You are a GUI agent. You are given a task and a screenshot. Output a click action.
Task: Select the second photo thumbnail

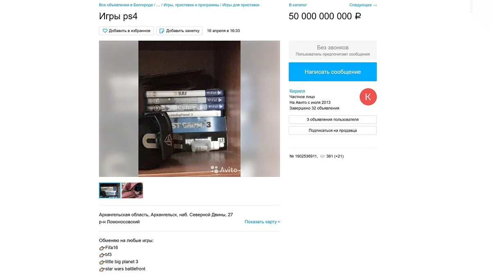pyautogui.click(x=132, y=190)
